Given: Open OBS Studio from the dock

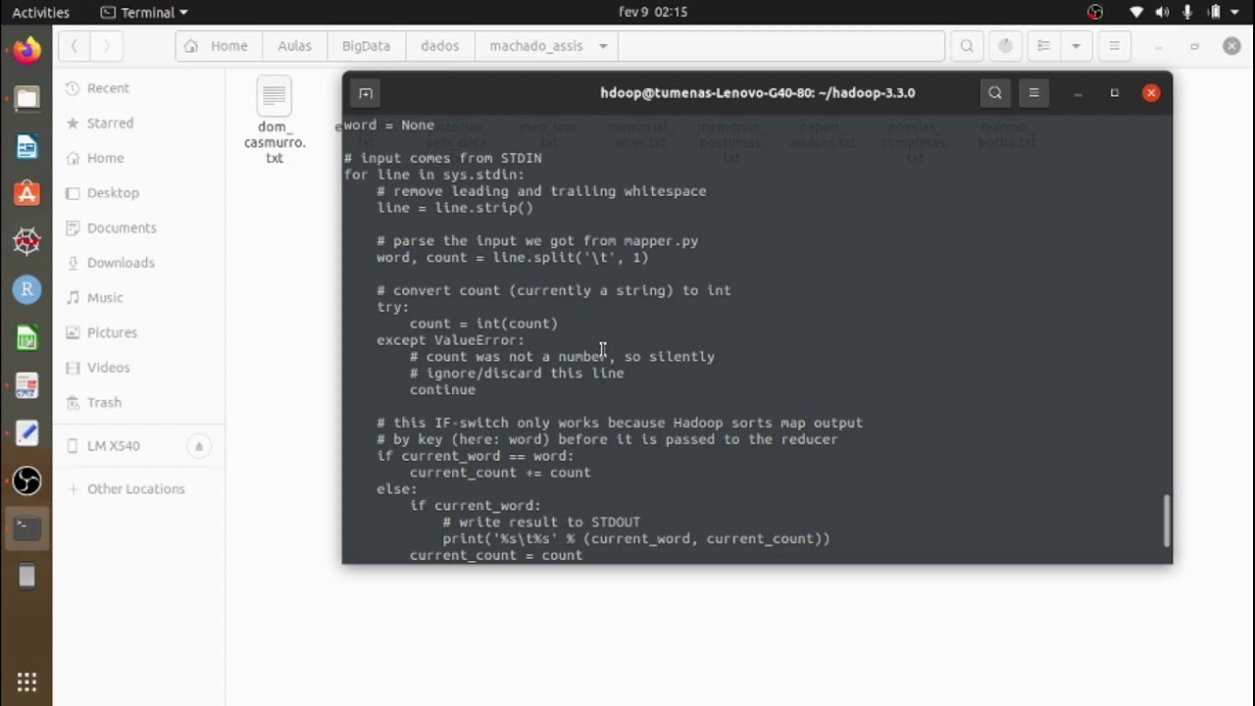Looking at the screenshot, I should [x=26, y=480].
